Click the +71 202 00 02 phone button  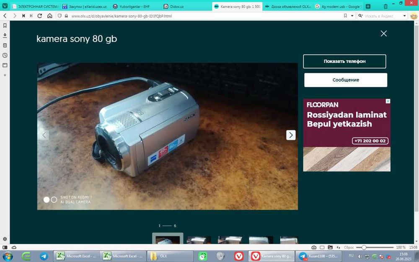point(370,141)
